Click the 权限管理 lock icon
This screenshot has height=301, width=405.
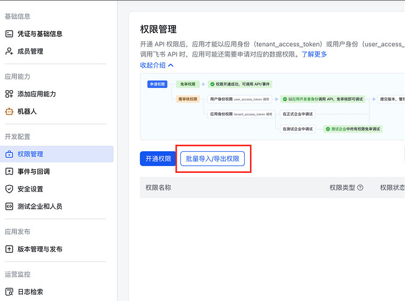9,154
